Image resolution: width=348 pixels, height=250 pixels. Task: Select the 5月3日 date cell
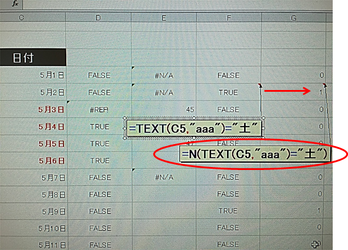click(33, 109)
